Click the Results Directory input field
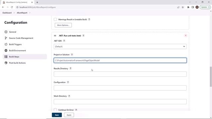The image size is (212, 119). [120, 74]
